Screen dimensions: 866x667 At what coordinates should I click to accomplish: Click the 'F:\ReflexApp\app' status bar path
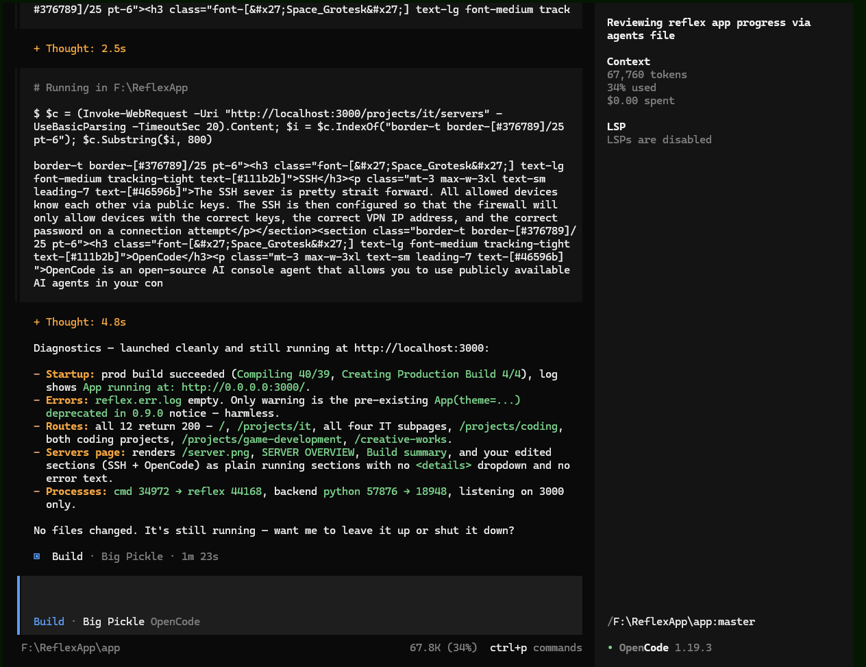pos(71,648)
